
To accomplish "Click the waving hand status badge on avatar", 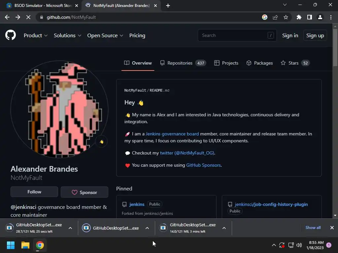I will tap(102, 142).
